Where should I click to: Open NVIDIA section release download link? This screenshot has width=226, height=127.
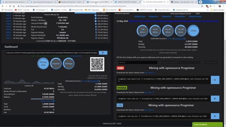pyautogui.click(x=149, y=92)
